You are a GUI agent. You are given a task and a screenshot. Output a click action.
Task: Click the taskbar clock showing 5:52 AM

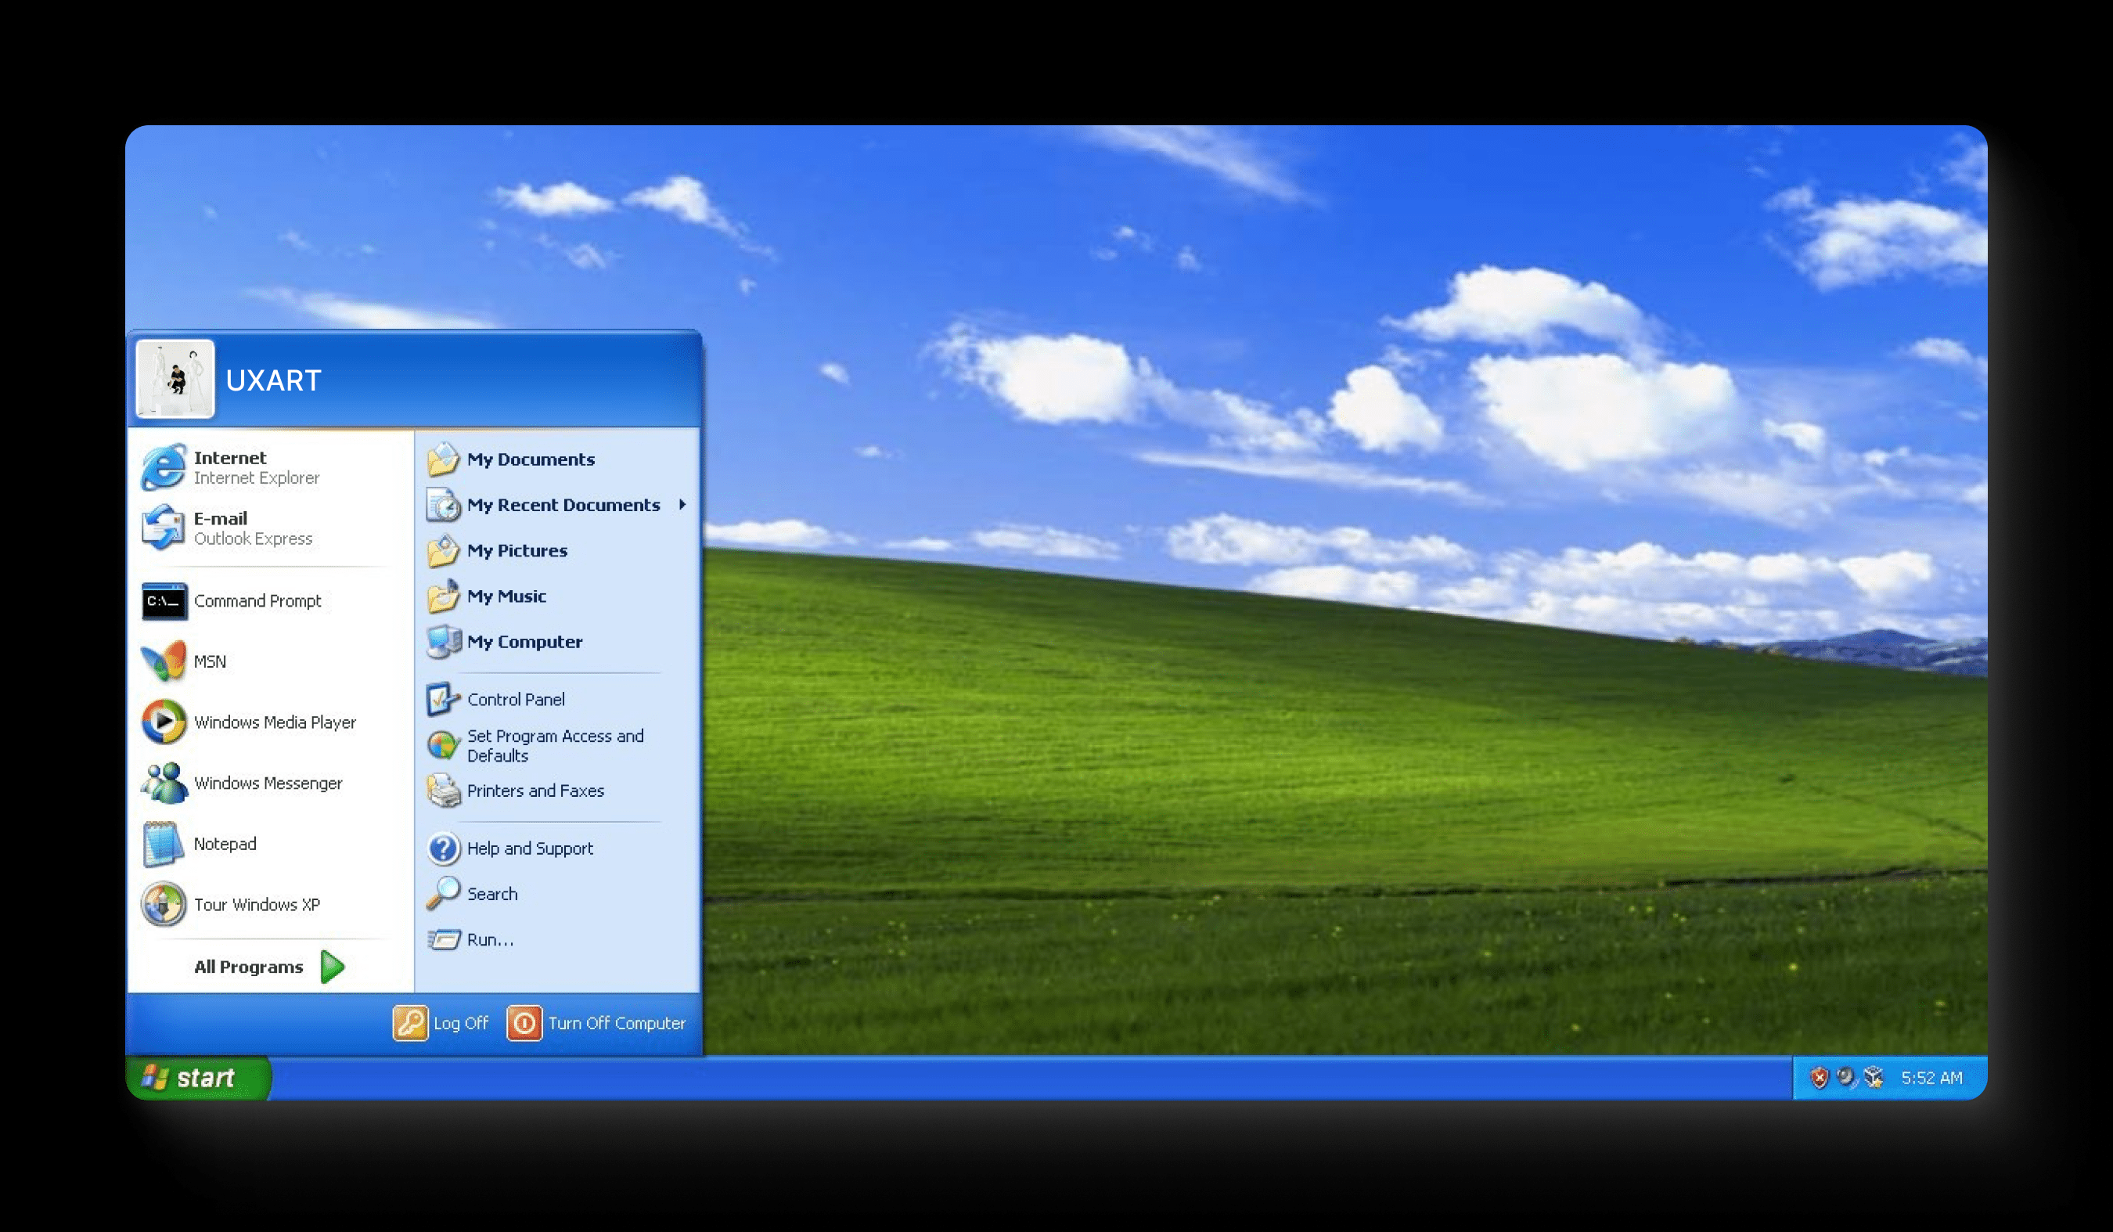(x=1931, y=1078)
